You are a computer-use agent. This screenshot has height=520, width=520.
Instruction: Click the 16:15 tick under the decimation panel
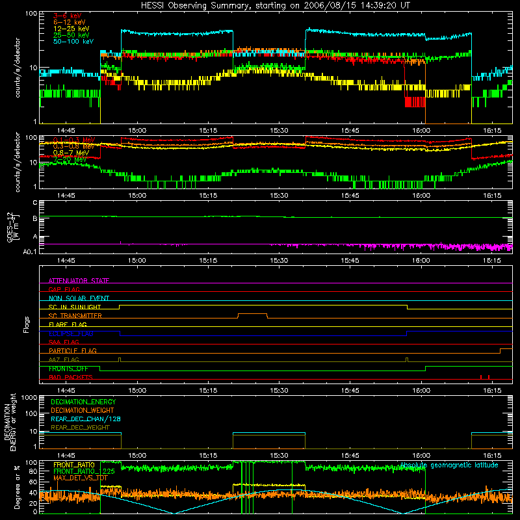(x=492, y=456)
